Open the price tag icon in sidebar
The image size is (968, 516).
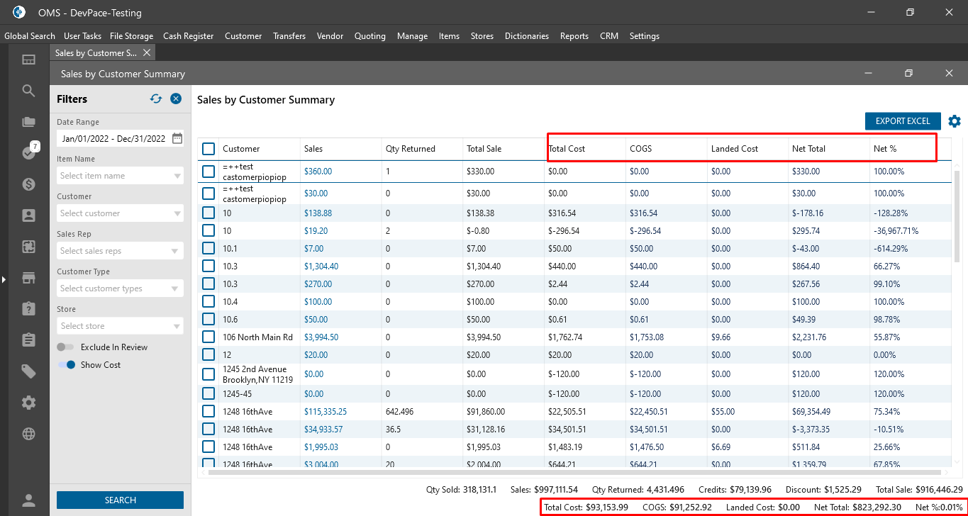pyautogui.click(x=28, y=371)
